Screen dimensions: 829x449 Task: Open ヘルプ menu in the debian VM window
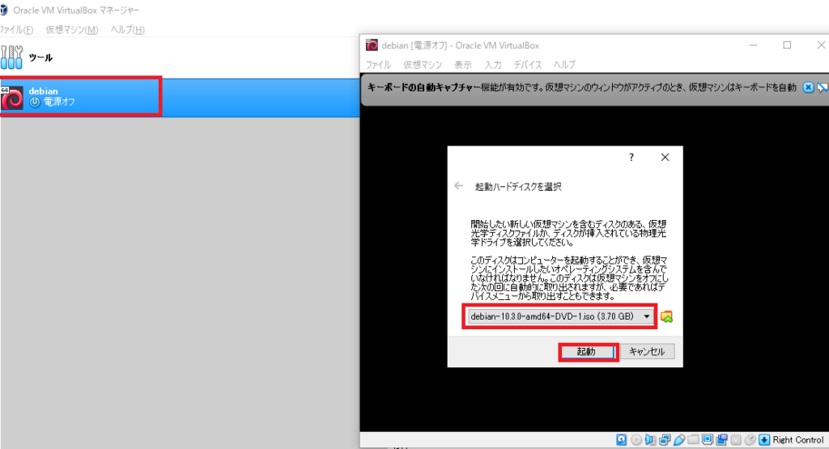[x=564, y=65]
